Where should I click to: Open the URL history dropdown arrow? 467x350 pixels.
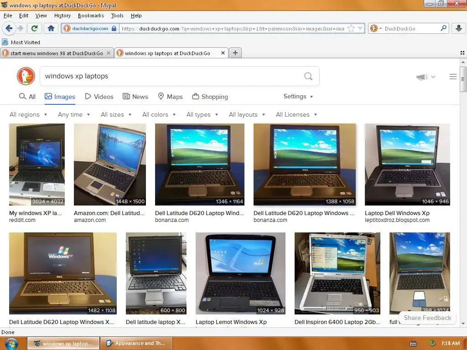pyautogui.click(x=360, y=29)
